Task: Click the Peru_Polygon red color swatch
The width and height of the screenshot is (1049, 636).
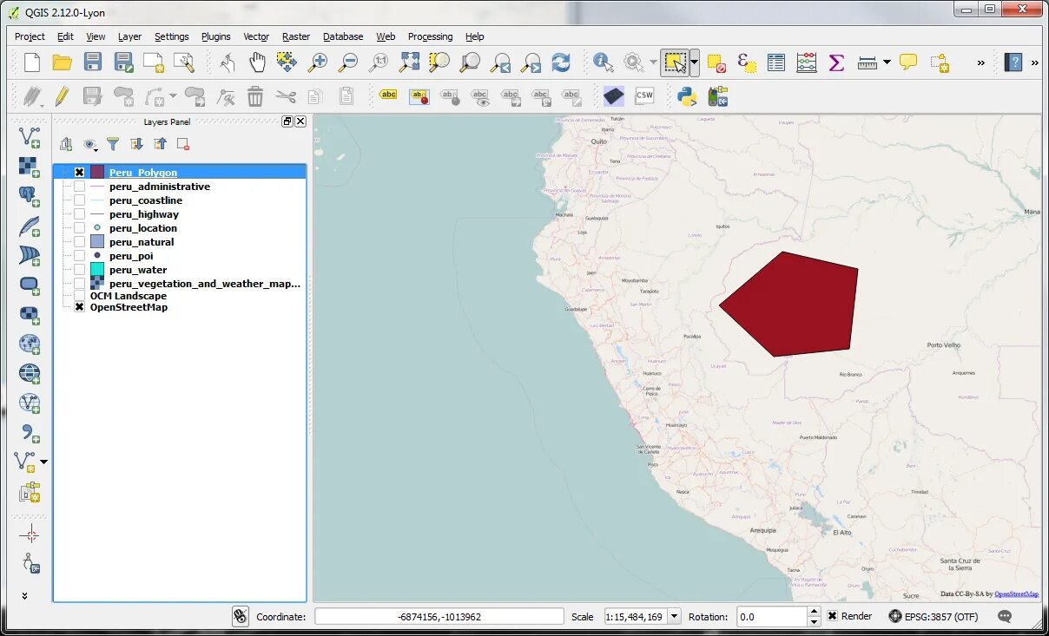Action: point(96,172)
